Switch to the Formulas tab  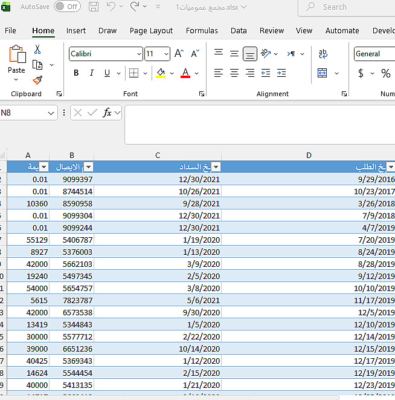click(202, 31)
